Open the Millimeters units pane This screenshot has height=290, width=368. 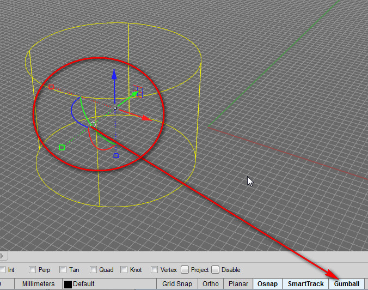[39, 284]
